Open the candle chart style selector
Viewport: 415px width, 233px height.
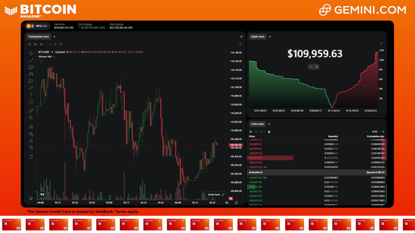pos(35,44)
